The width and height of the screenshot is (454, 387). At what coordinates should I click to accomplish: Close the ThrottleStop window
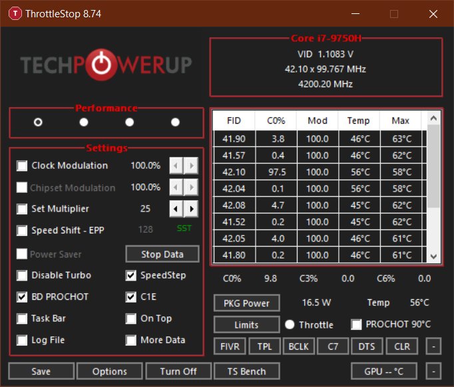coord(433,13)
